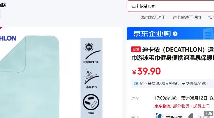Click the antibacterial (抗菌) bacteria icon
The height and width of the screenshot is (118, 214).
click(x=91, y=104)
